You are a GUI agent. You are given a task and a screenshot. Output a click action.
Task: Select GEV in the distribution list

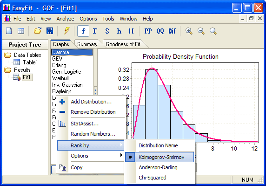click(x=72, y=59)
